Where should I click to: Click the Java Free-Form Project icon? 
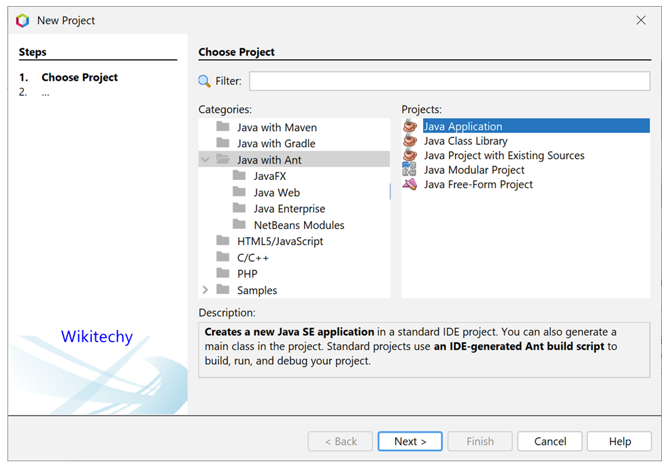tap(410, 184)
